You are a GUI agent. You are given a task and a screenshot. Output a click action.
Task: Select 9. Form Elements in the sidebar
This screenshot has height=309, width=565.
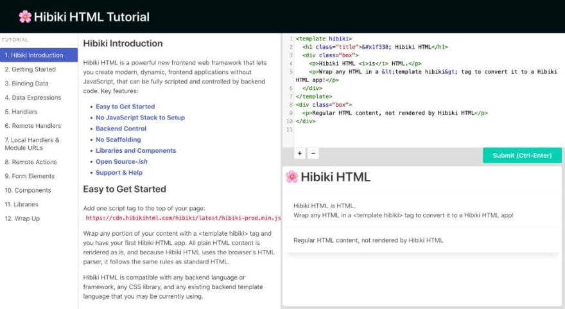click(x=30, y=176)
